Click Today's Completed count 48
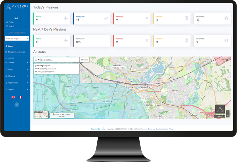 (78, 20)
